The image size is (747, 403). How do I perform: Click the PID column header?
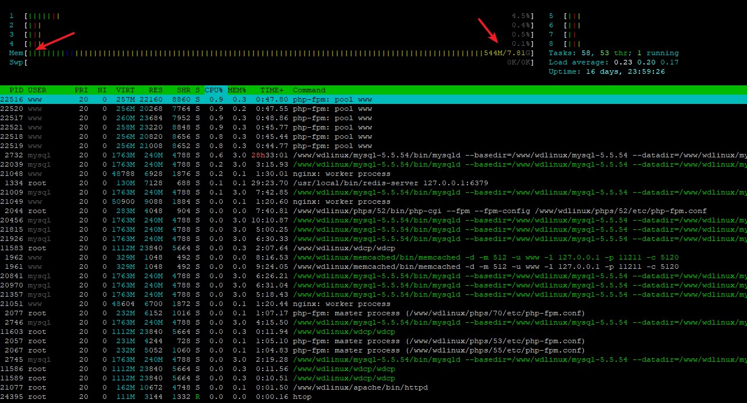point(16,90)
